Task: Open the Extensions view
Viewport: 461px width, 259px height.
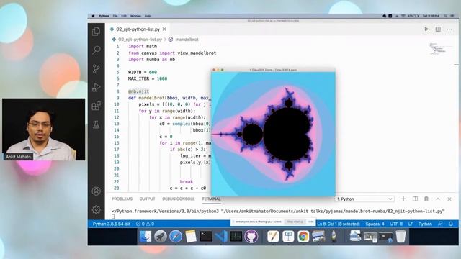Action: [x=96, y=106]
